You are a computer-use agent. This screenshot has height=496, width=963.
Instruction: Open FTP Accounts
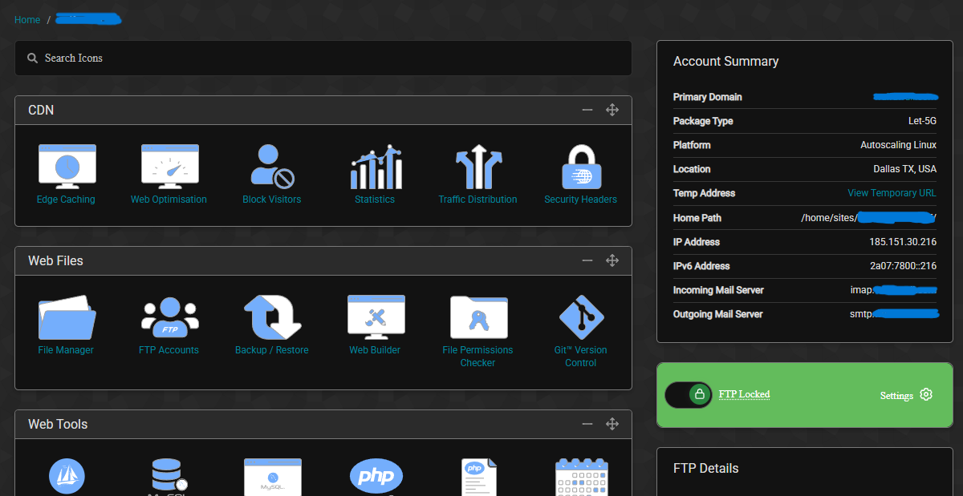click(x=169, y=325)
